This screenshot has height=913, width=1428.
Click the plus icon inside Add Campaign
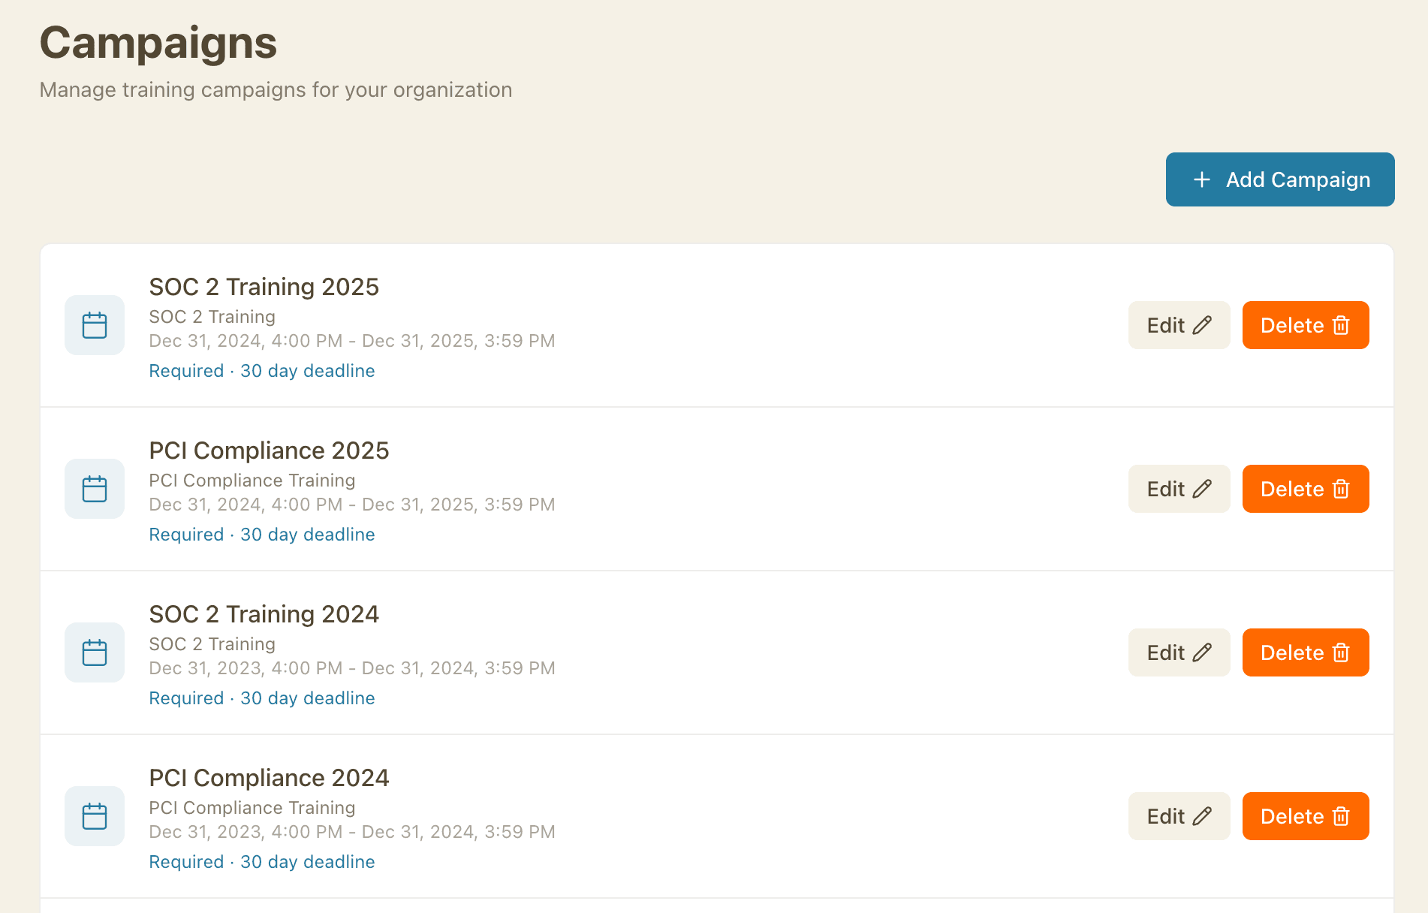point(1201,179)
